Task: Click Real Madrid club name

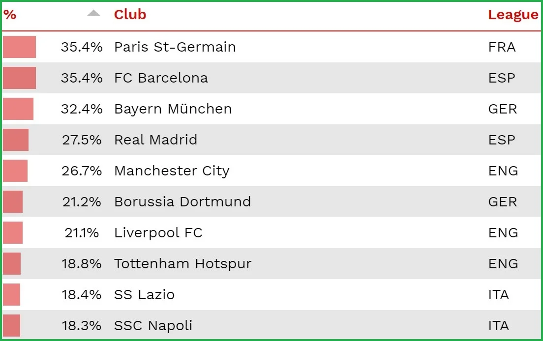Action: coord(155,140)
